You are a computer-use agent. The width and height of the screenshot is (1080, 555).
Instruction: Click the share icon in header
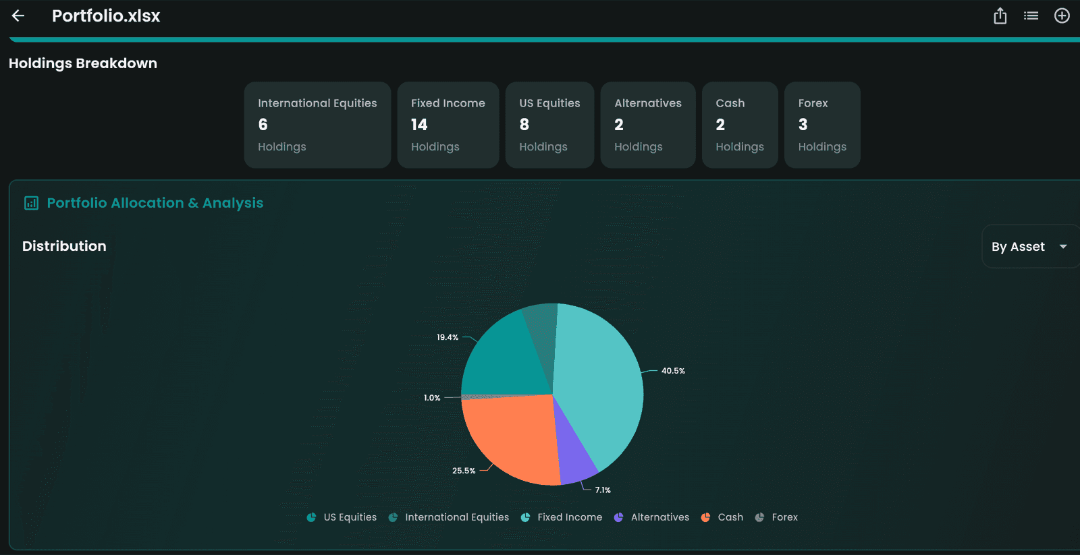(x=1000, y=16)
